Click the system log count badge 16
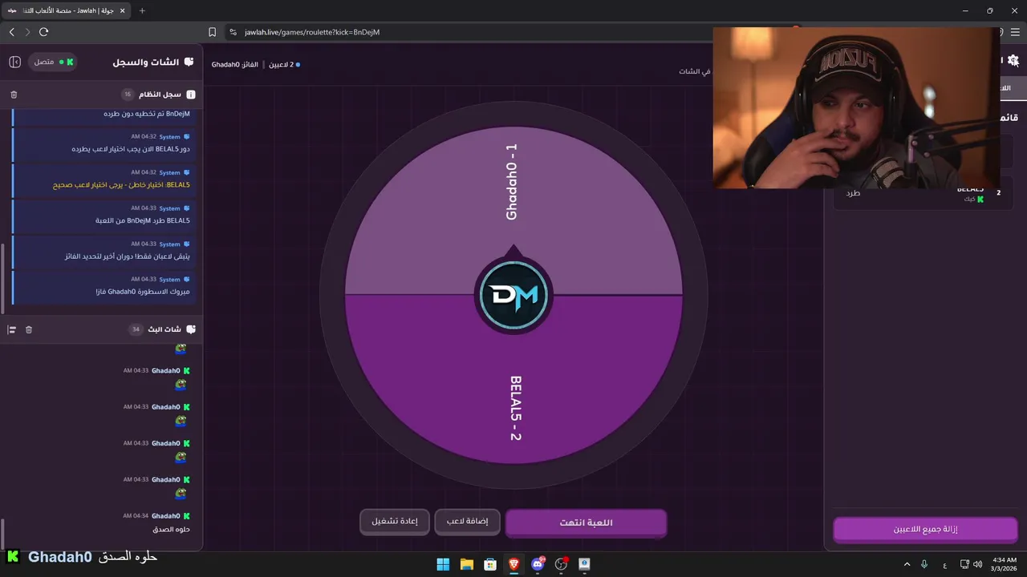Screen dimensions: 1027x577 pyautogui.click(x=127, y=95)
